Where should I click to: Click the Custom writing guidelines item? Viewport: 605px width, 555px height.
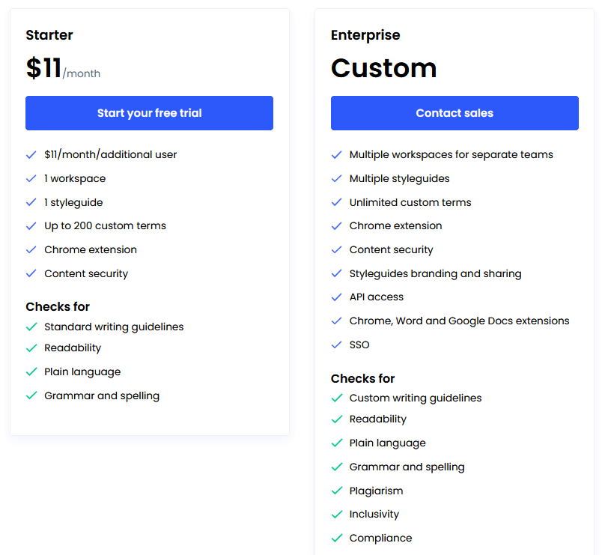coord(416,398)
